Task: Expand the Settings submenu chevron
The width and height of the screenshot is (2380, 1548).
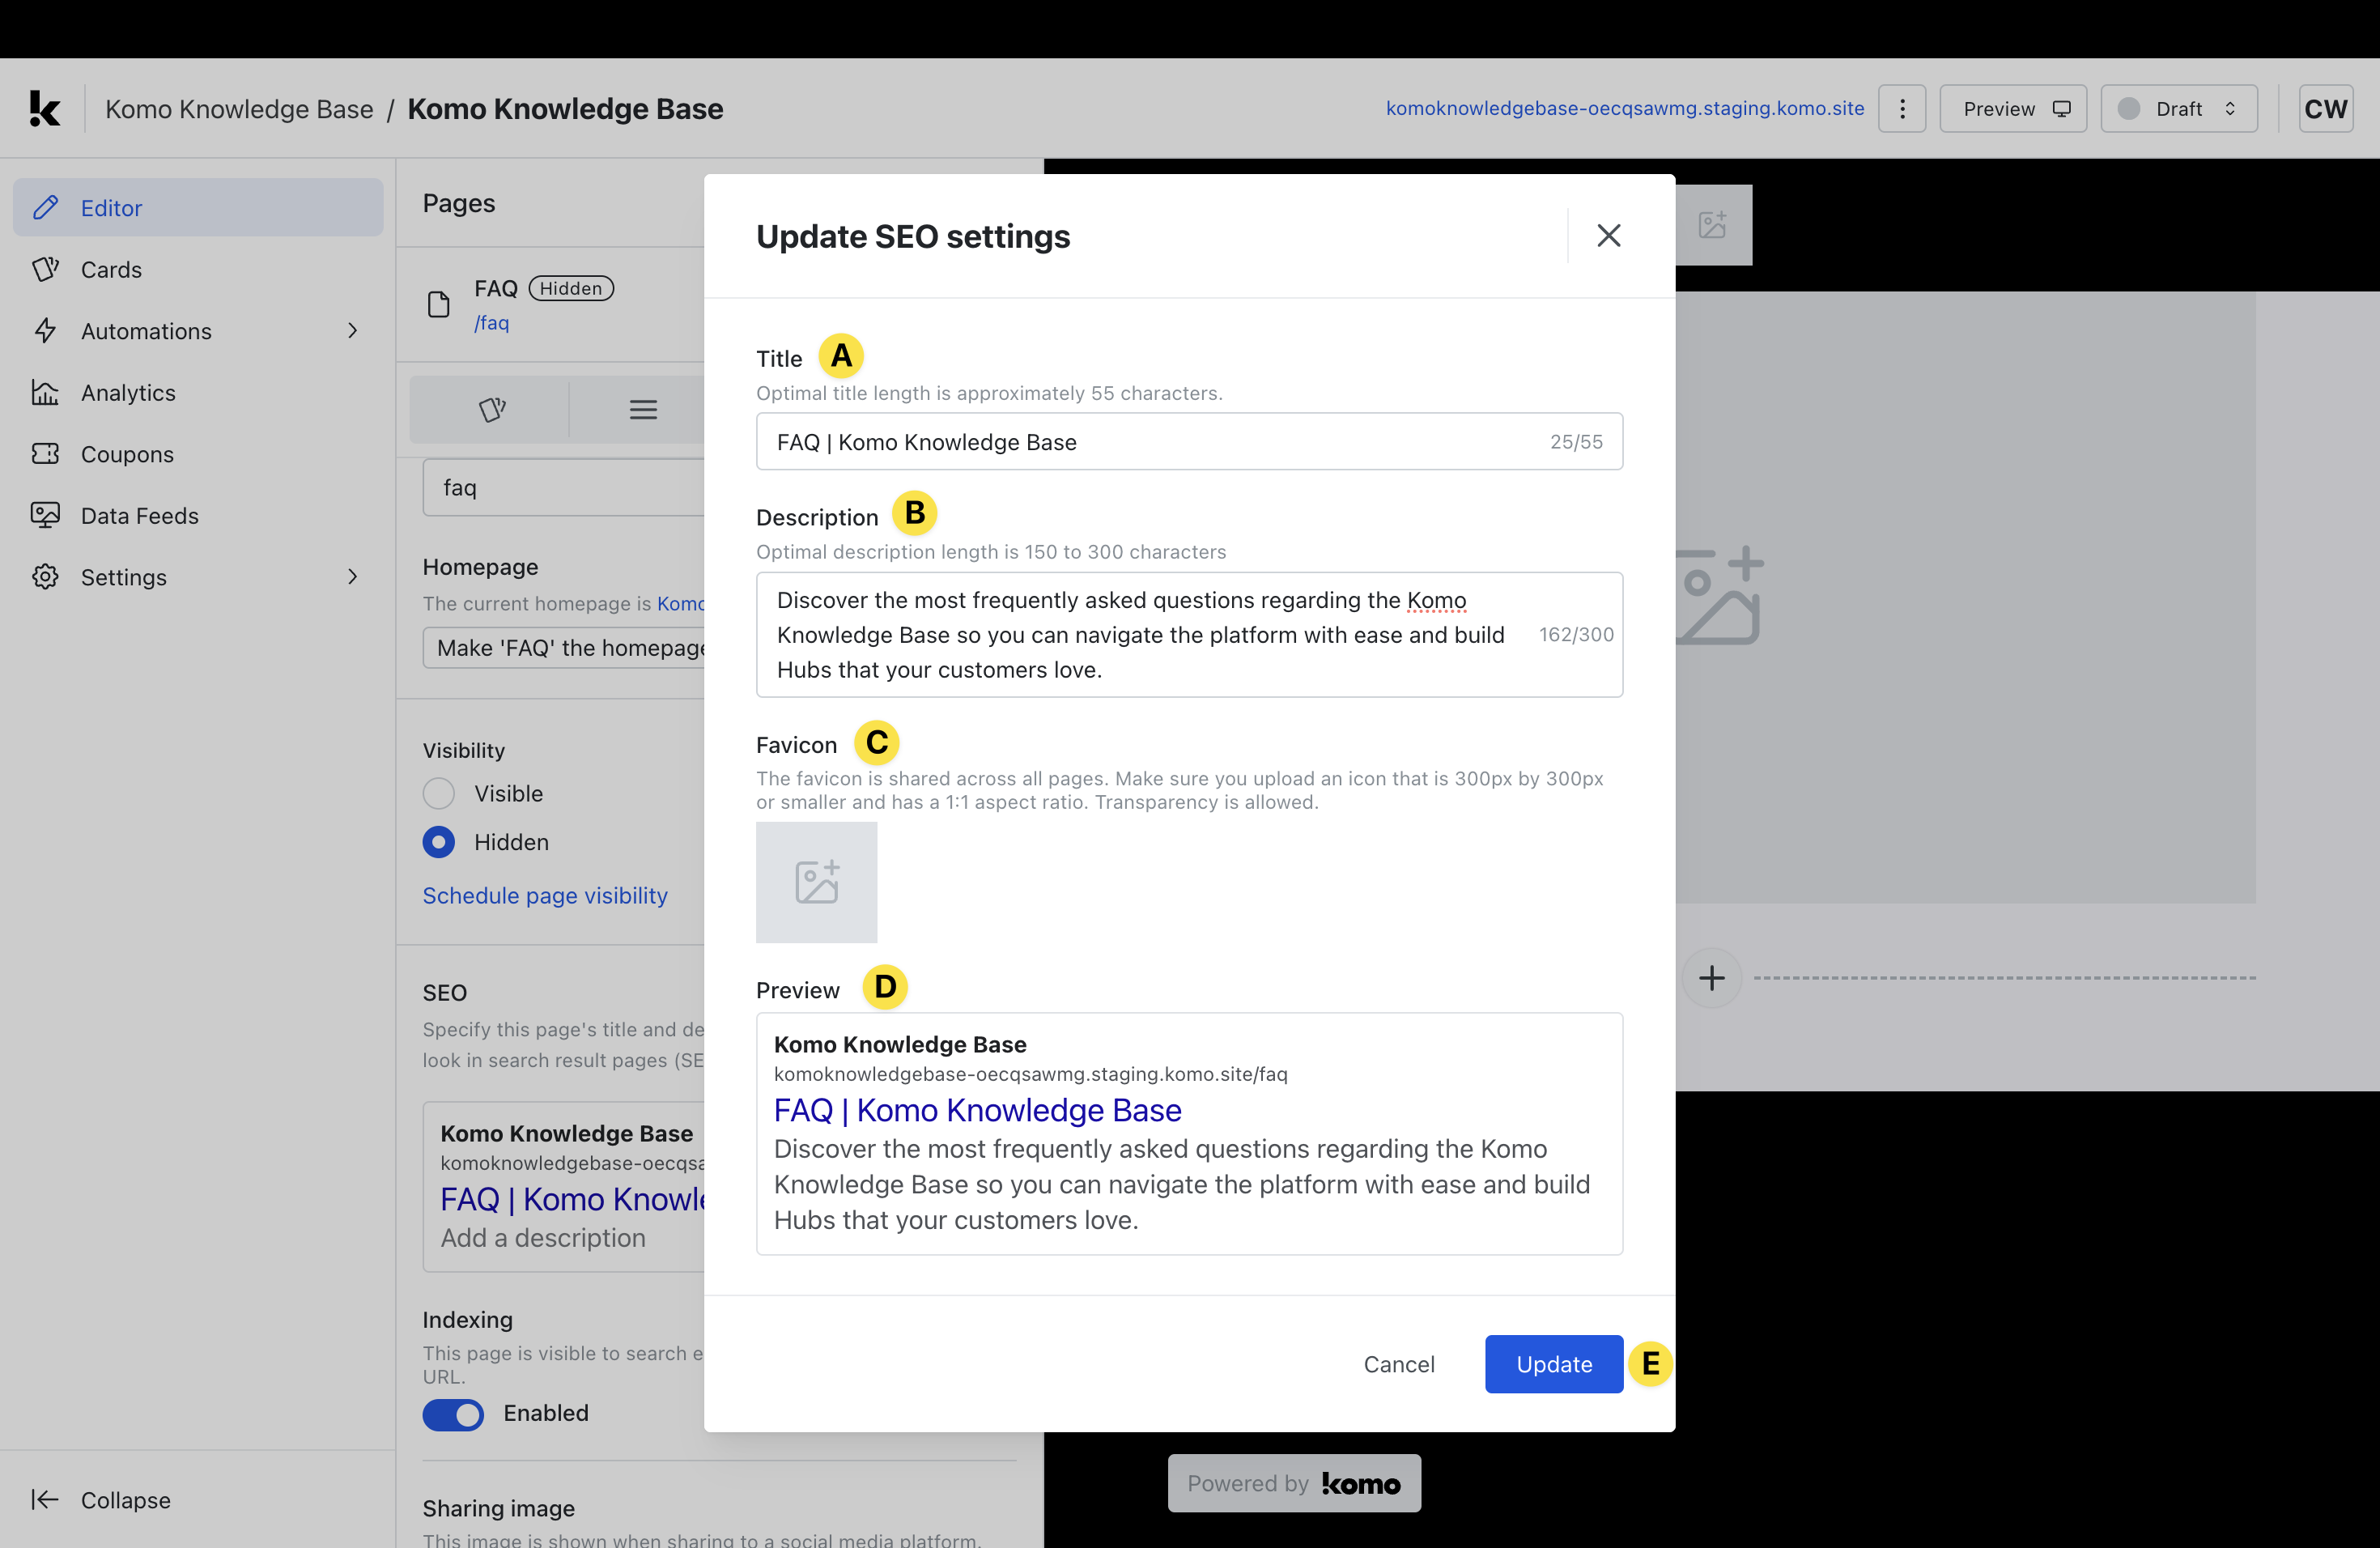Action: 352,577
